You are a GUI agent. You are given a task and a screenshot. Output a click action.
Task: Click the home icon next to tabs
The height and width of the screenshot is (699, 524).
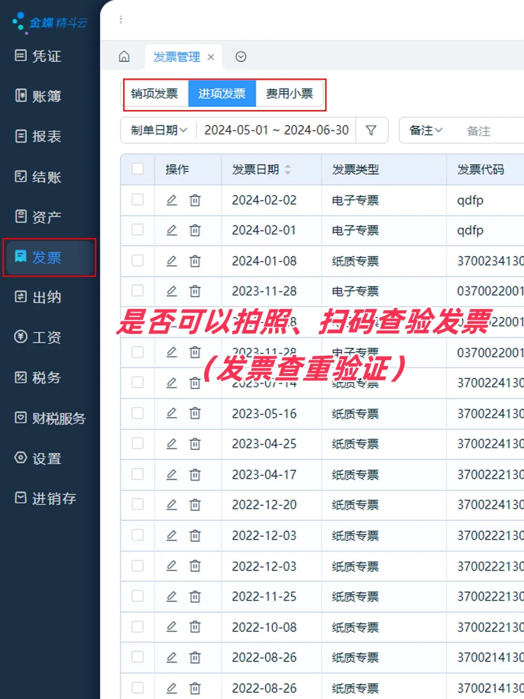click(x=124, y=57)
